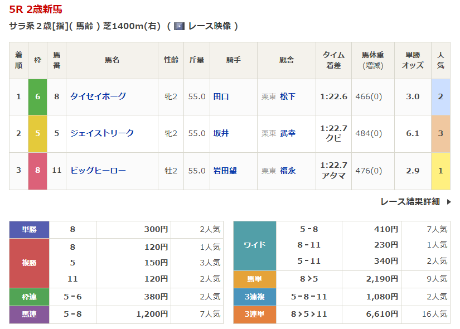
Task: Open horse ジェイストリーク page
Action: point(102,133)
